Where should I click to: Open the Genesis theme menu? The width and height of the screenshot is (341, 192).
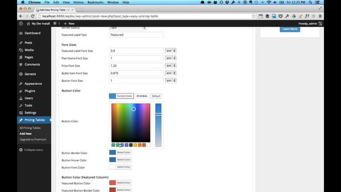tap(30, 74)
